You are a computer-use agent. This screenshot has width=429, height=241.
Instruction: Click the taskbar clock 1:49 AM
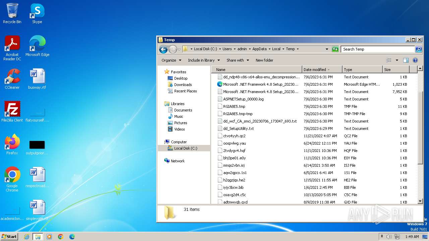point(412,237)
